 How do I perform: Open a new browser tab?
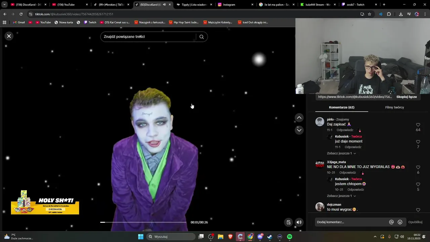point(384,5)
